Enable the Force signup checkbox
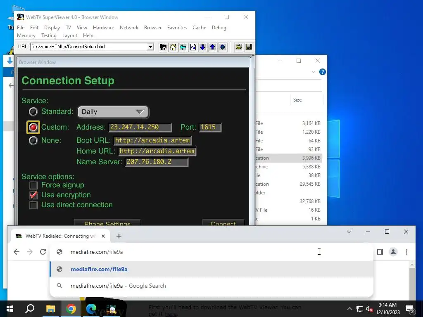 [x=33, y=185]
